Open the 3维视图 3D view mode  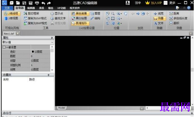click(x=11, y=18)
